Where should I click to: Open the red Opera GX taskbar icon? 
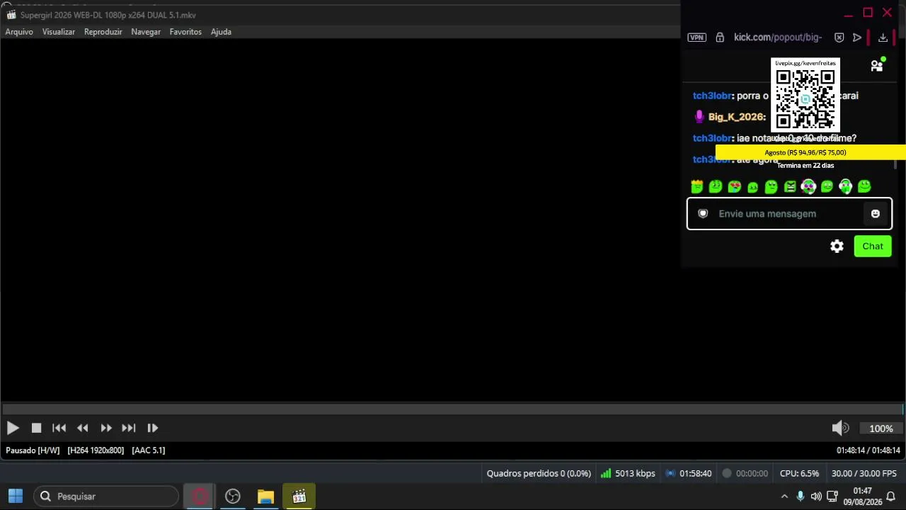(200, 497)
